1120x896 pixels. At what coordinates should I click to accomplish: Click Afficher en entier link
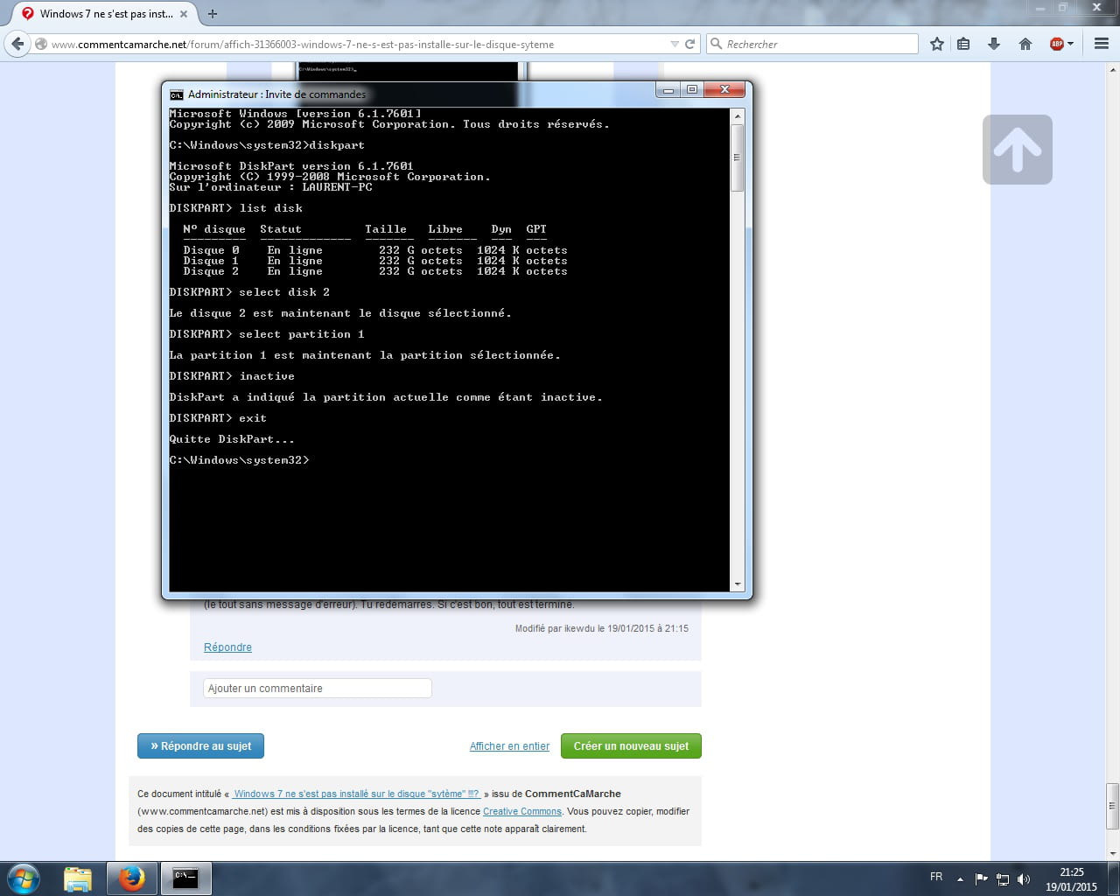click(x=509, y=746)
